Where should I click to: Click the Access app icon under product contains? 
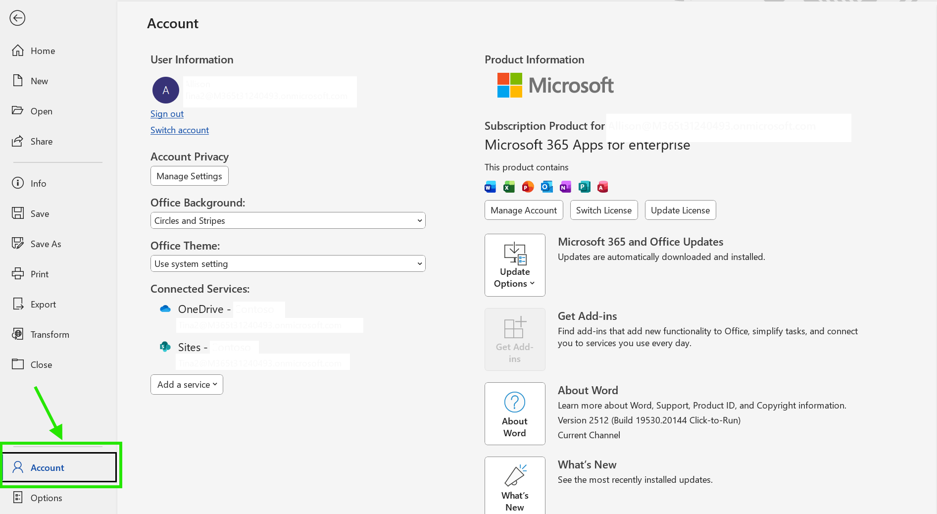tap(602, 187)
